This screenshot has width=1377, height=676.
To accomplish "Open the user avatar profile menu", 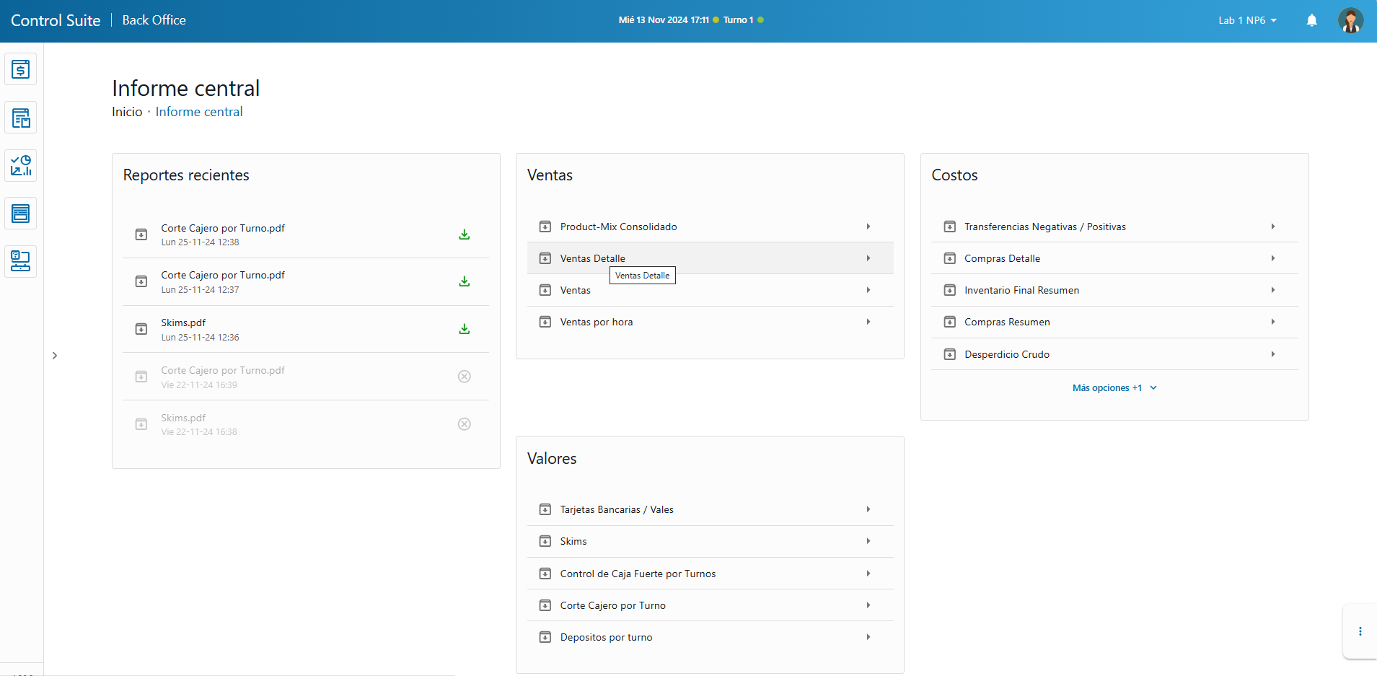I will pos(1350,20).
